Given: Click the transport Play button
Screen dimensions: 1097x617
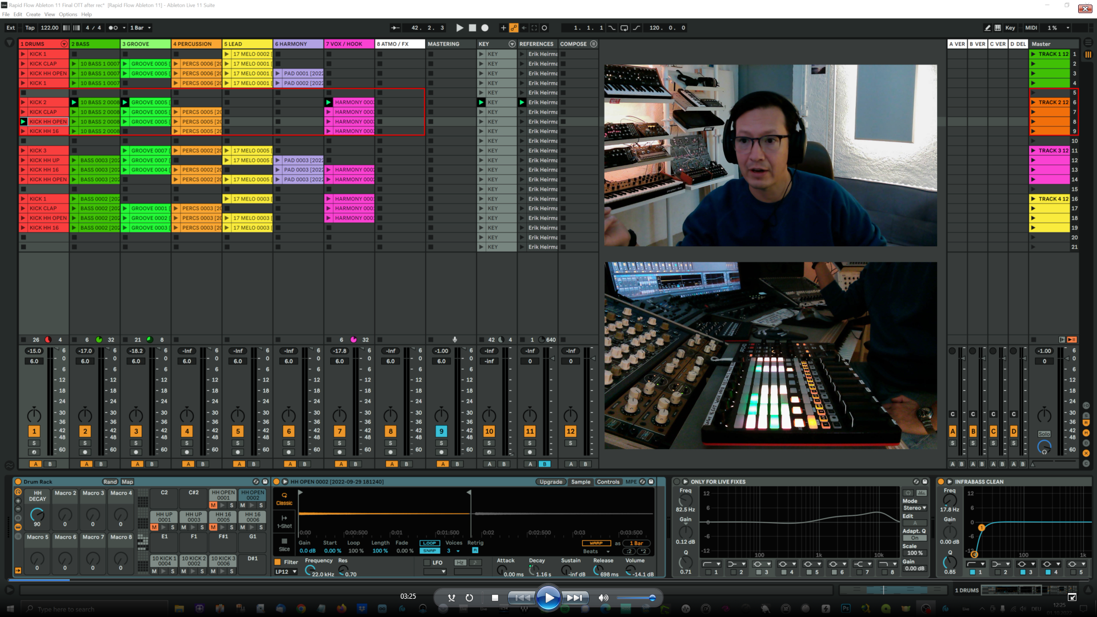Looking at the screenshot, I should pos(460,27).
